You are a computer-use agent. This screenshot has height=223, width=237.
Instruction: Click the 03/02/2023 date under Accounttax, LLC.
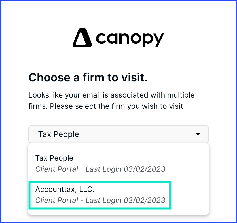[145, 200]
